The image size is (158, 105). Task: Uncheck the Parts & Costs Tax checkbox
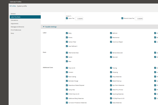pyautogui.click(x=122, y=18)
